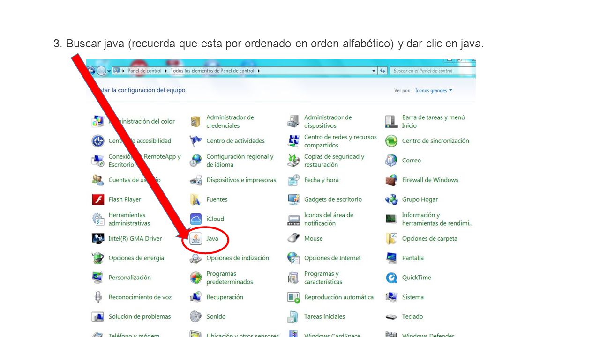Open Centro de actividades flag icon
This screenshot has height=337, width=600.
196,141
